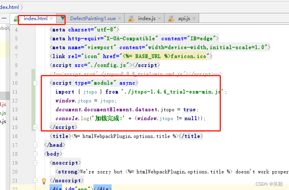Viewport: 289px width, 190px height.
Task: Collapse the noscript block on line 19
Action: 35,163
